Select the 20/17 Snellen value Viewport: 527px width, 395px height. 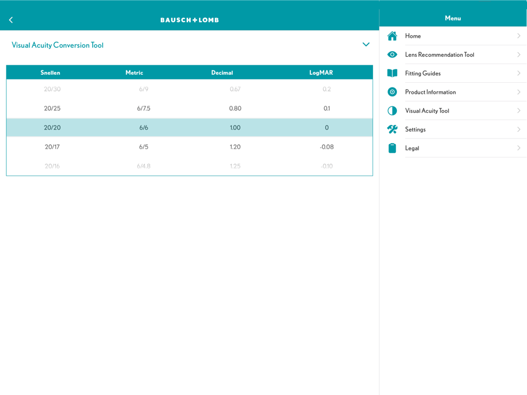coord(52,147)
